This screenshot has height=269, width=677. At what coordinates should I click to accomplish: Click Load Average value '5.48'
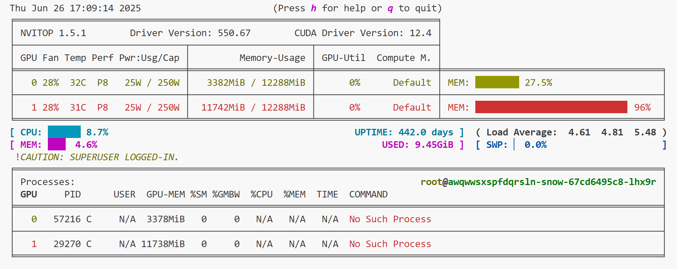[645, 132]
